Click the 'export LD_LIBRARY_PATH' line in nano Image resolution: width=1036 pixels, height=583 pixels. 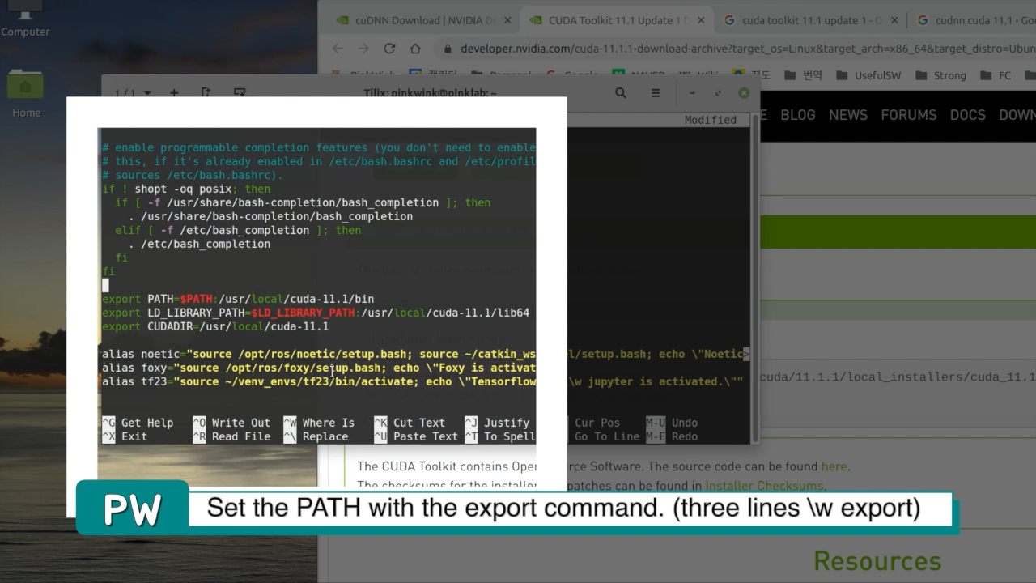[x=316, y=313]
